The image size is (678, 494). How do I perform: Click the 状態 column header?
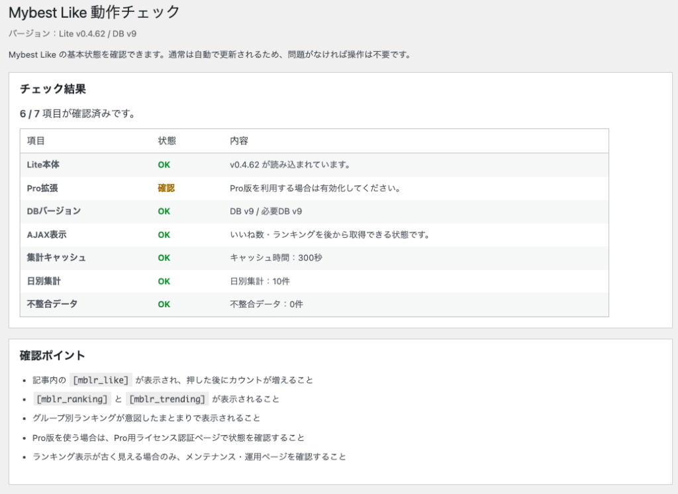(167, 141)
